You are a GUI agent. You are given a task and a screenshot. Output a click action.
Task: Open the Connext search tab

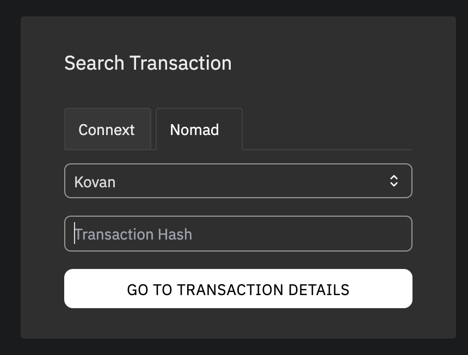(107, 130)
